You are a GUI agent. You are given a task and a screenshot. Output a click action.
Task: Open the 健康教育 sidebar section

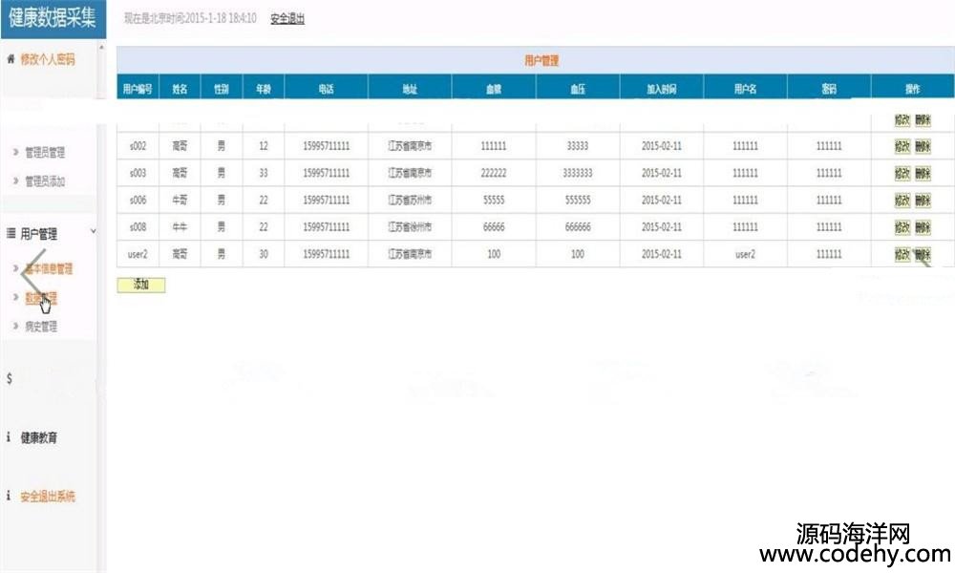coord(39,437)
